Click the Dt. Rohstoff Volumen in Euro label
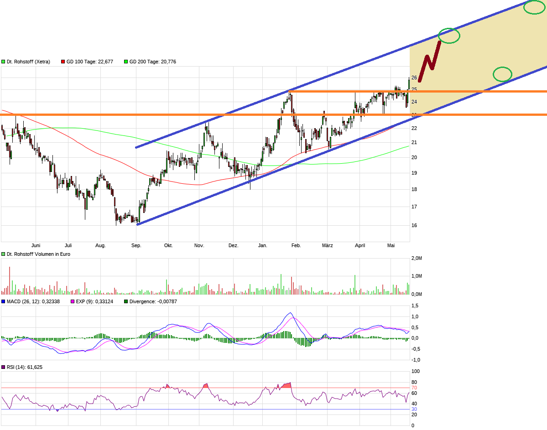The height and width of the screenshot is (430, 547). coord(38,254)
